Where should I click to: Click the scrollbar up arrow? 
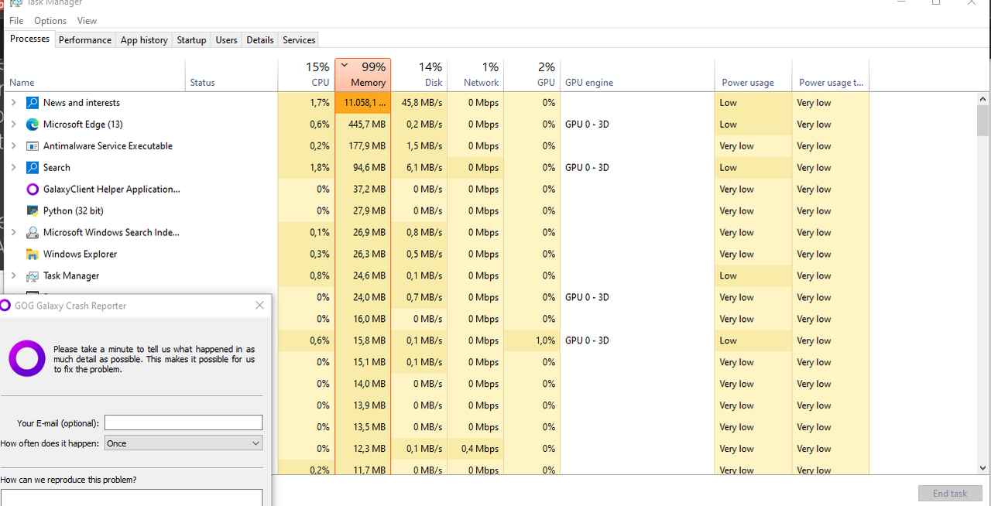(x=983, y=99)
